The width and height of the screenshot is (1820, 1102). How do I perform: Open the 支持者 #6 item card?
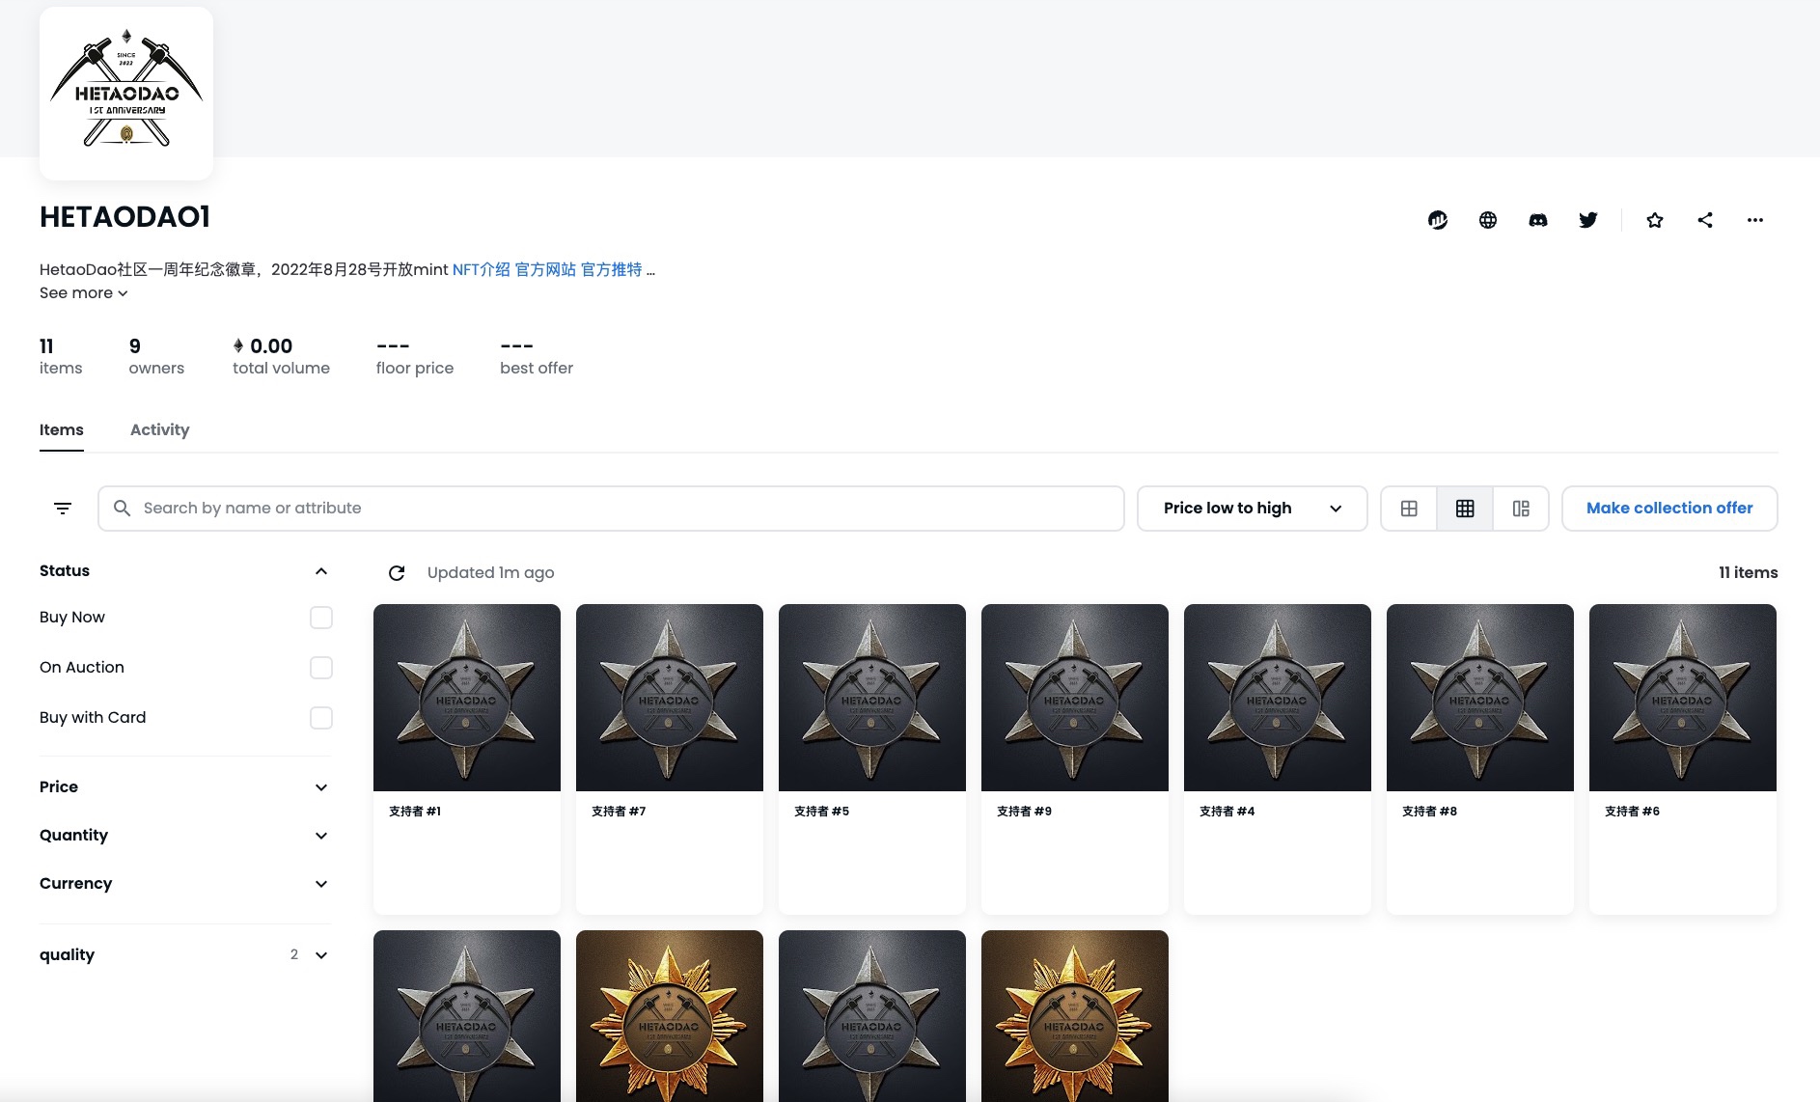tap(1683, 759)
